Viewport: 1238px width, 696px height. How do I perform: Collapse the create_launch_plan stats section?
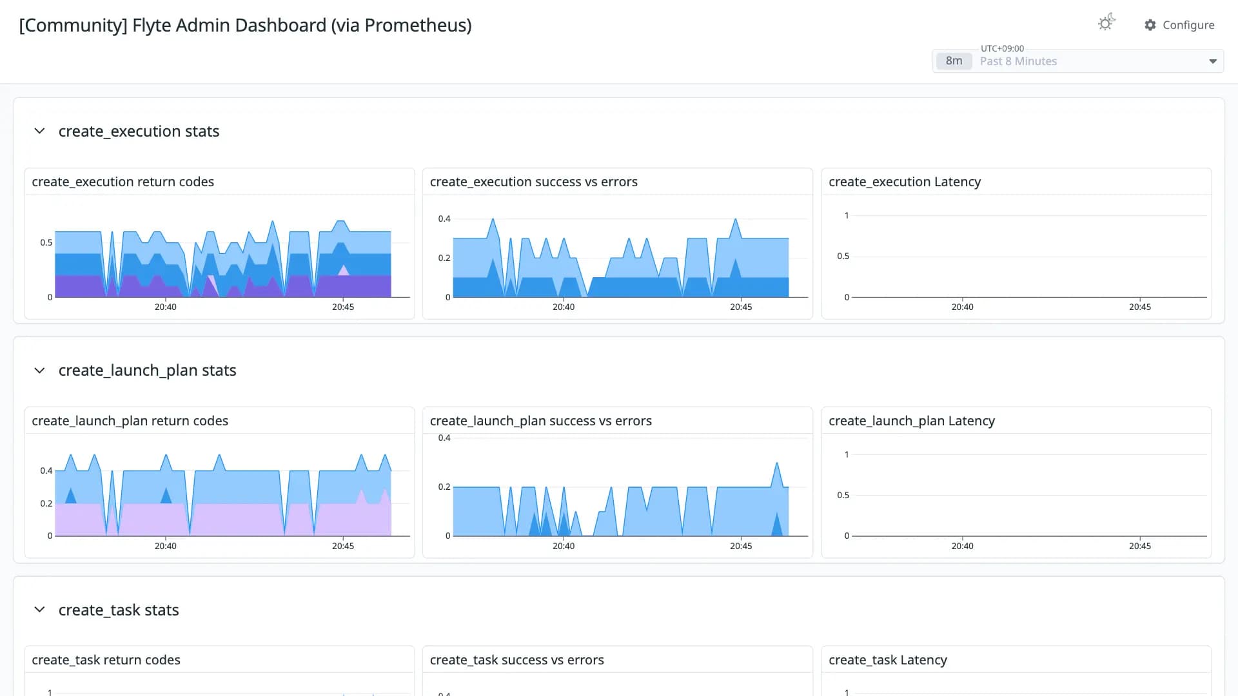coord(39,371)
